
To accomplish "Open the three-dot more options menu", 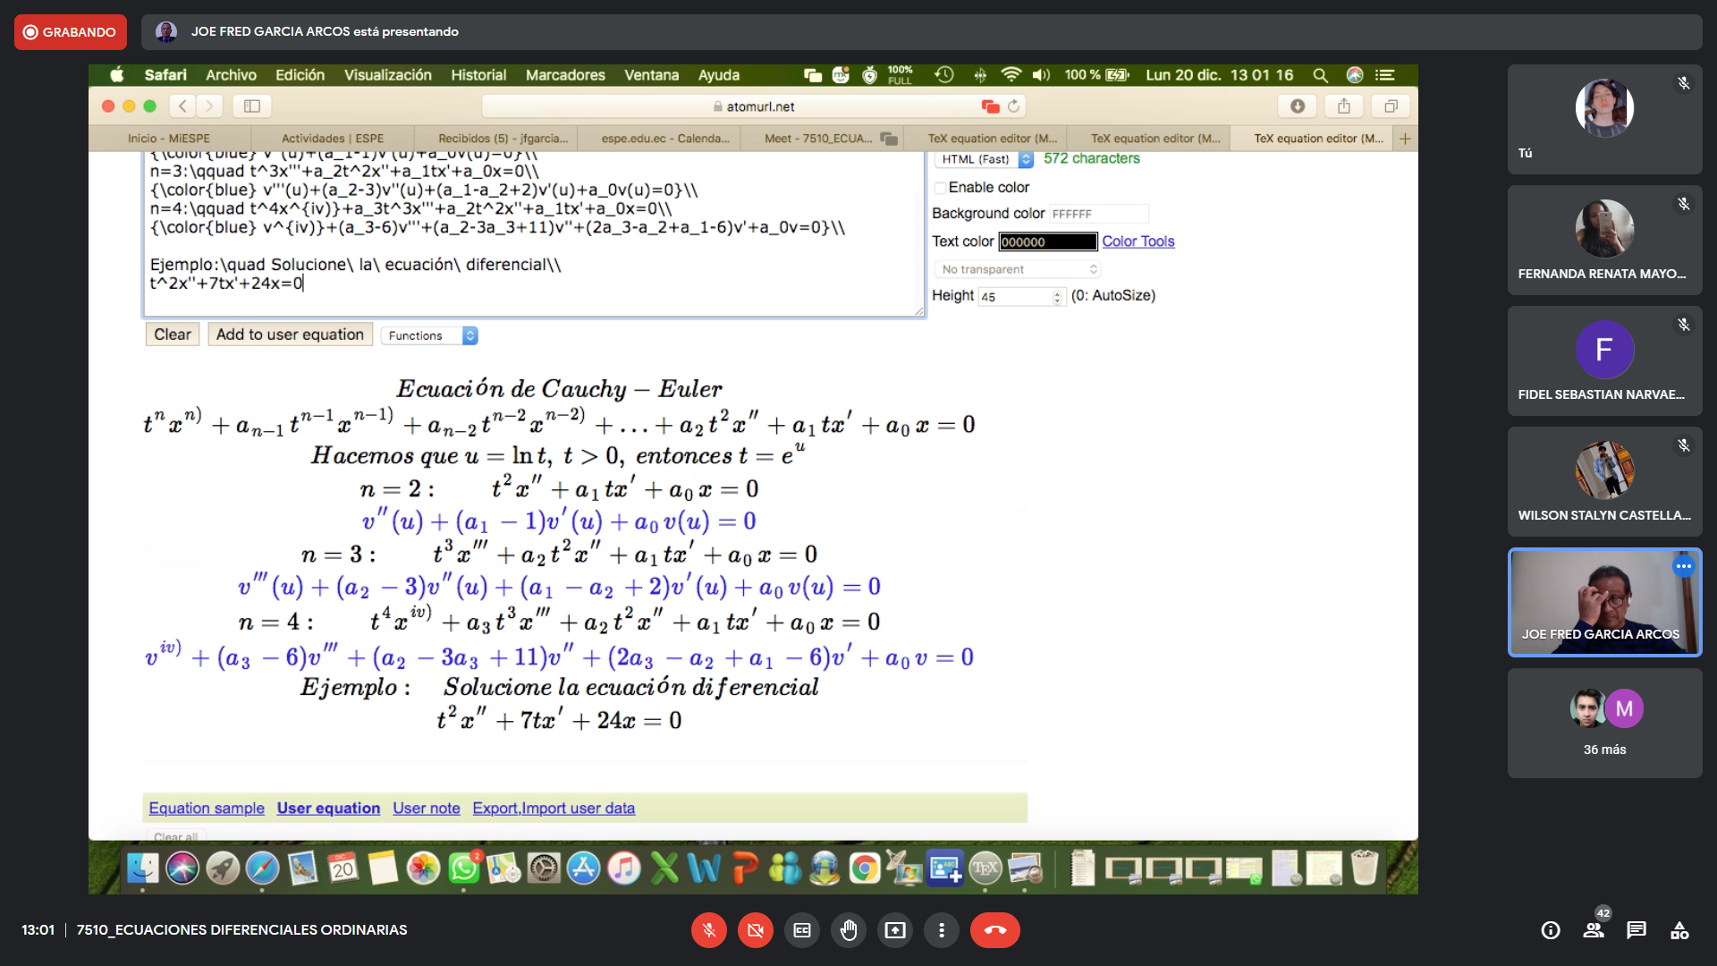I will tap(942, 930).
